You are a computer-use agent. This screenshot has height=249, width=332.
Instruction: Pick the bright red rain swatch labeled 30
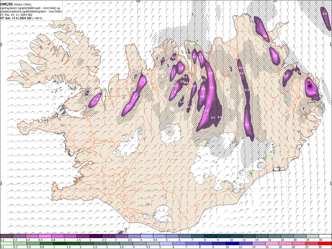click(325, 243)
